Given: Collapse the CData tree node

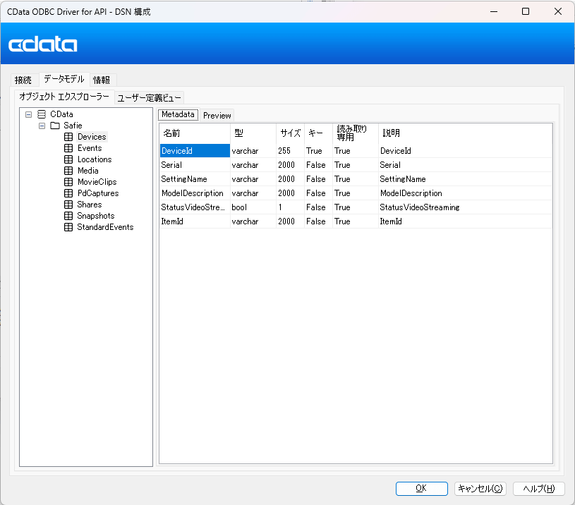Looking at the screenshot, I should (28, 114).
